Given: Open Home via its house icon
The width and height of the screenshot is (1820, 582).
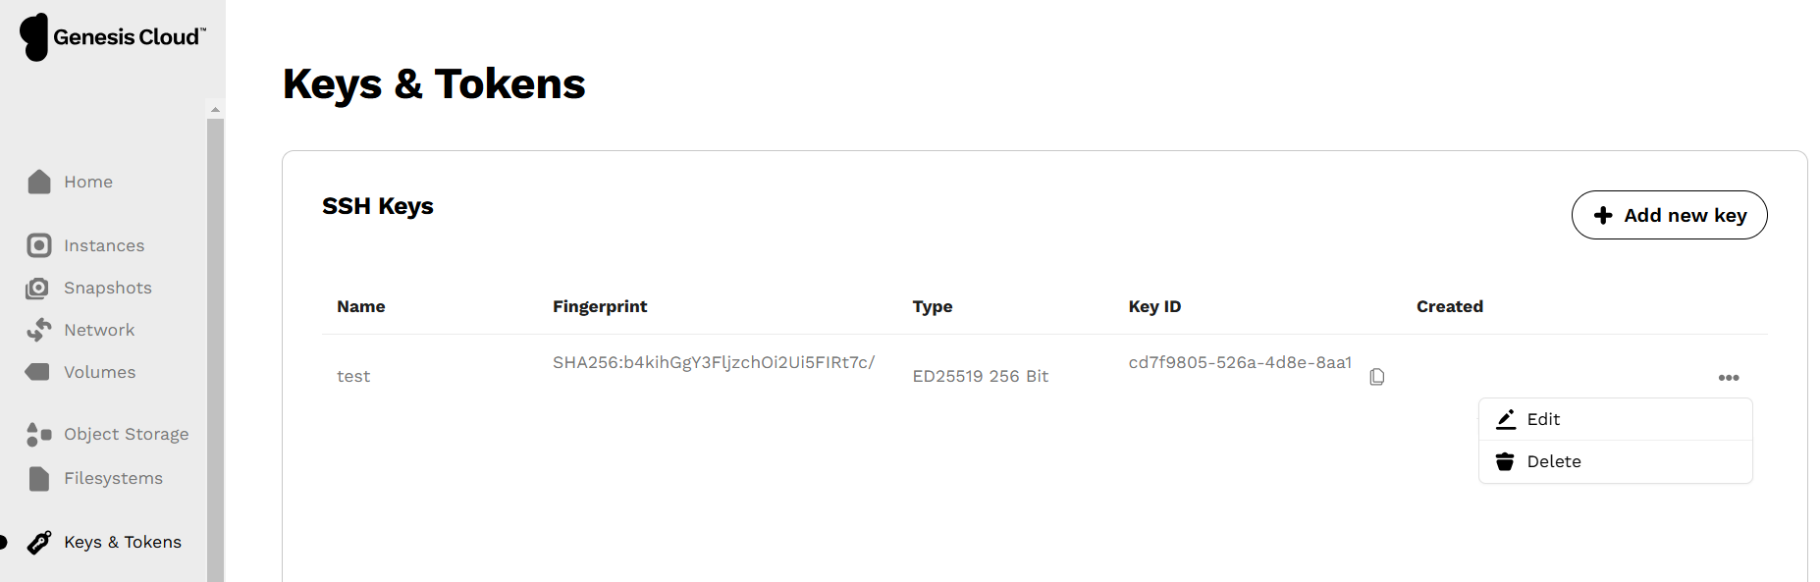Looking at the screenshot, I should point(39,182).
